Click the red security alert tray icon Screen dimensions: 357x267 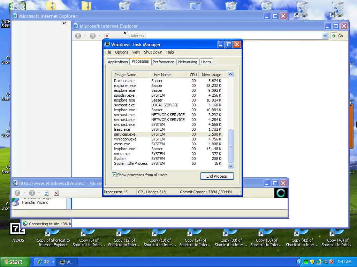coord(332,262)
